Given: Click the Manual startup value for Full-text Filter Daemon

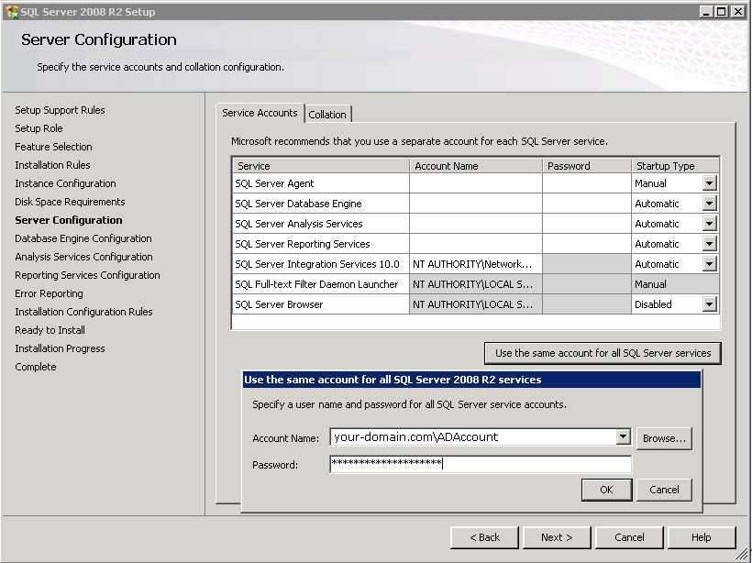Looking at the screenshot, I should pos(650,284).
